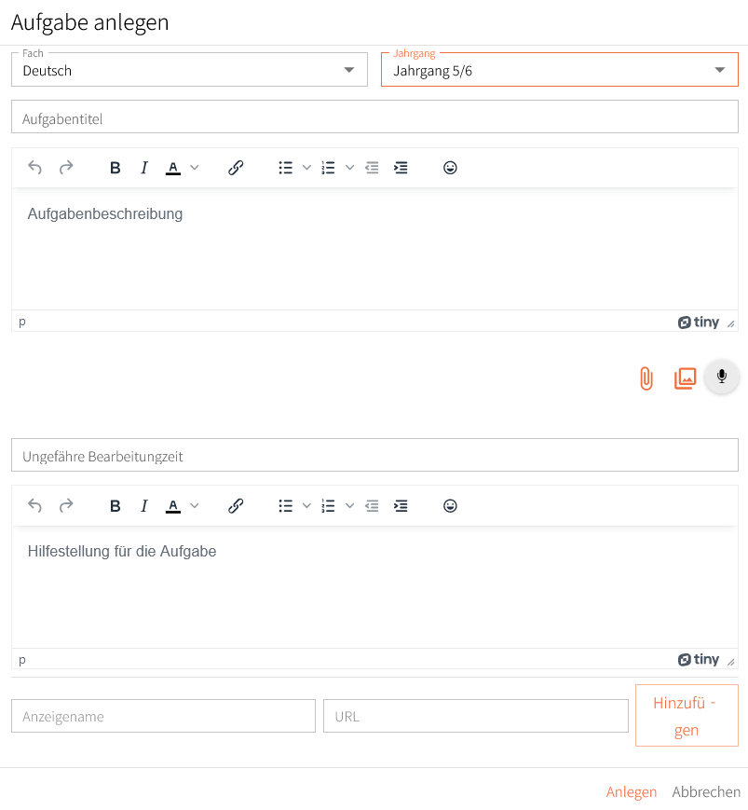Insert link in Aufgabenbeschreibung editor

pos(236,168)
